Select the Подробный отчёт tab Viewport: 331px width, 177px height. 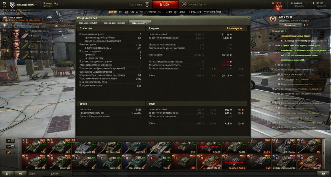140,23
